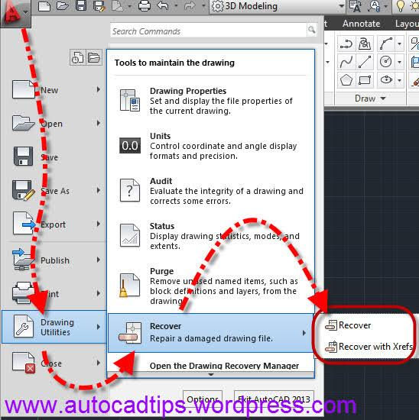Expand the Save As submenu arrow
The width and height of the screenshot is (419, 420).
[99, 190]
